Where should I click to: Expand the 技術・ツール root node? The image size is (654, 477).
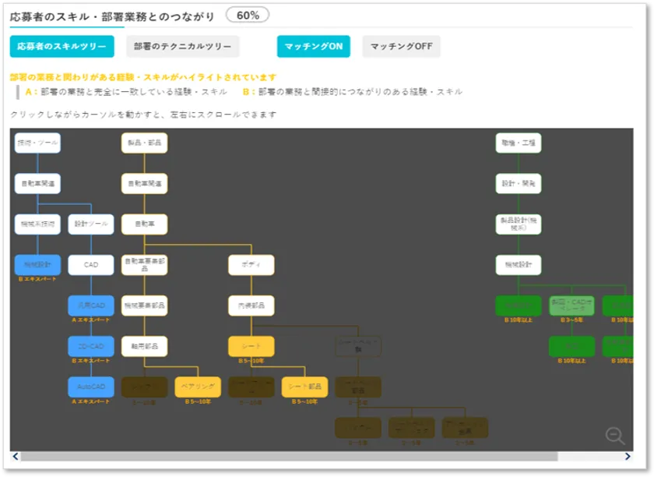tap(37, 143)
